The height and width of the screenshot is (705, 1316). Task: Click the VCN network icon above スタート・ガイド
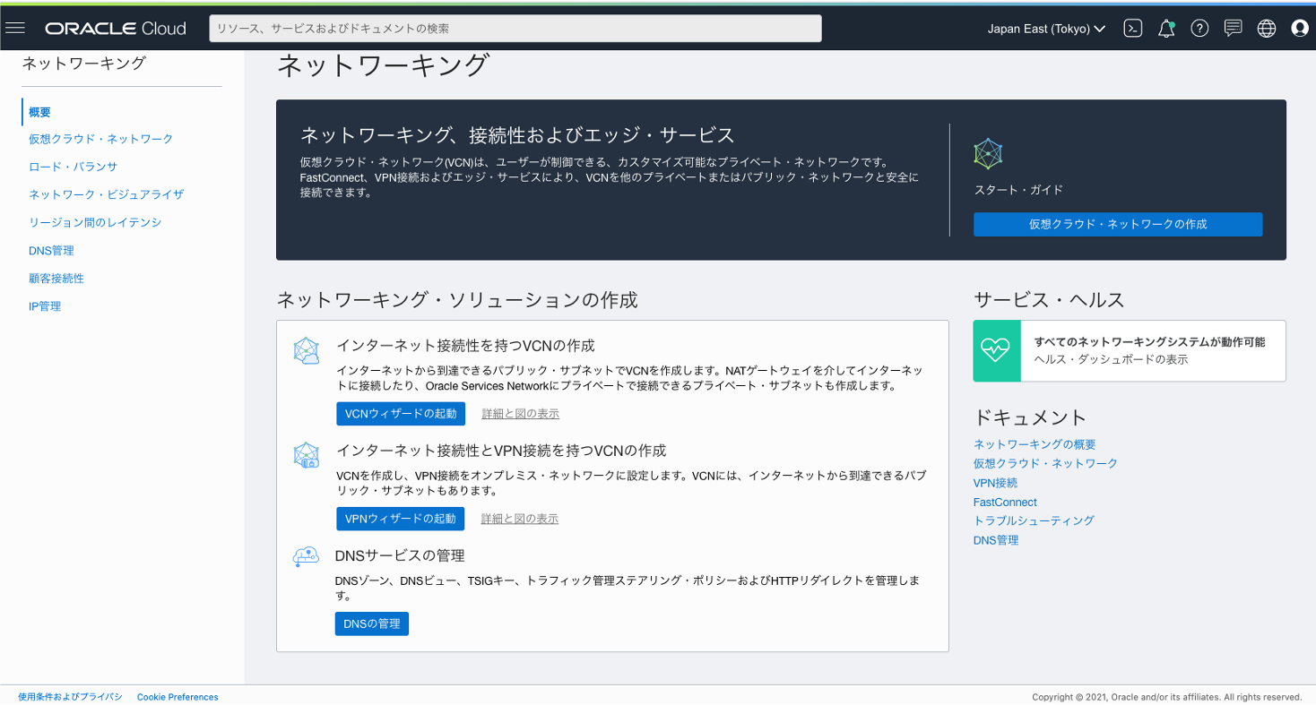pos(988,154)
